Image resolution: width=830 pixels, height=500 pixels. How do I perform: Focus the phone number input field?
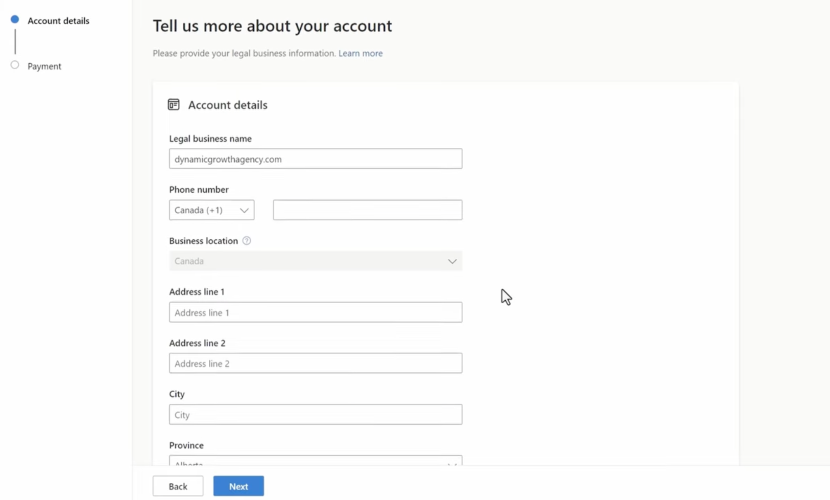367,210
